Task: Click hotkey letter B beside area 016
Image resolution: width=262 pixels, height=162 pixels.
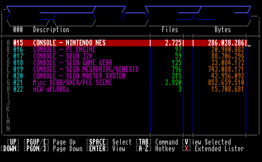Action: coord(8,50)
